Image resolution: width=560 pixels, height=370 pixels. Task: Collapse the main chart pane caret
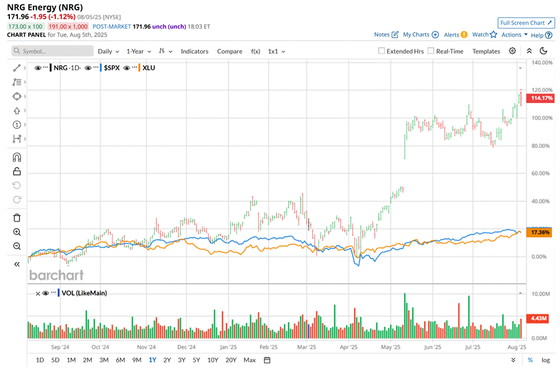click(x=520, y=68)
